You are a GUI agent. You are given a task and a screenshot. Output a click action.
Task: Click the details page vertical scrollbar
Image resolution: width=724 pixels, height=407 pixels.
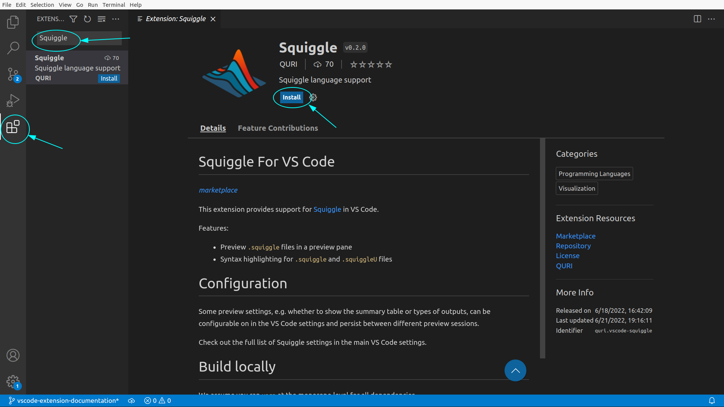[542, 249]
